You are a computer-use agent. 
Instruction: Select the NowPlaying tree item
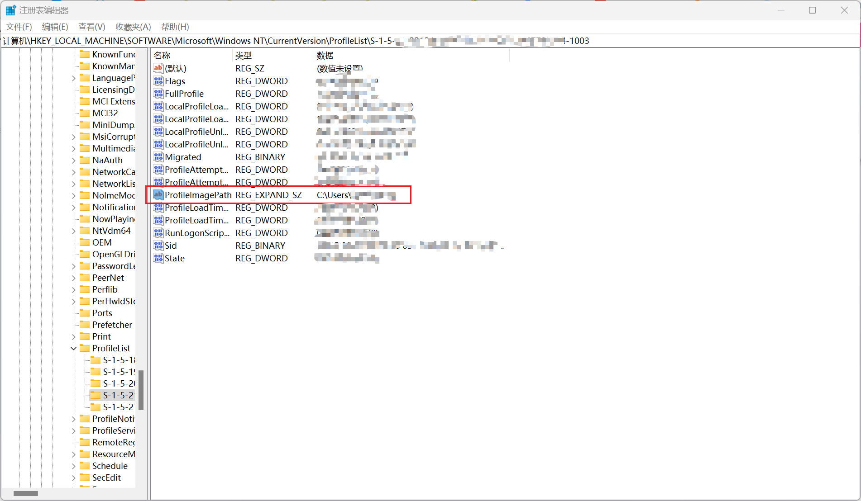(114, 219)
